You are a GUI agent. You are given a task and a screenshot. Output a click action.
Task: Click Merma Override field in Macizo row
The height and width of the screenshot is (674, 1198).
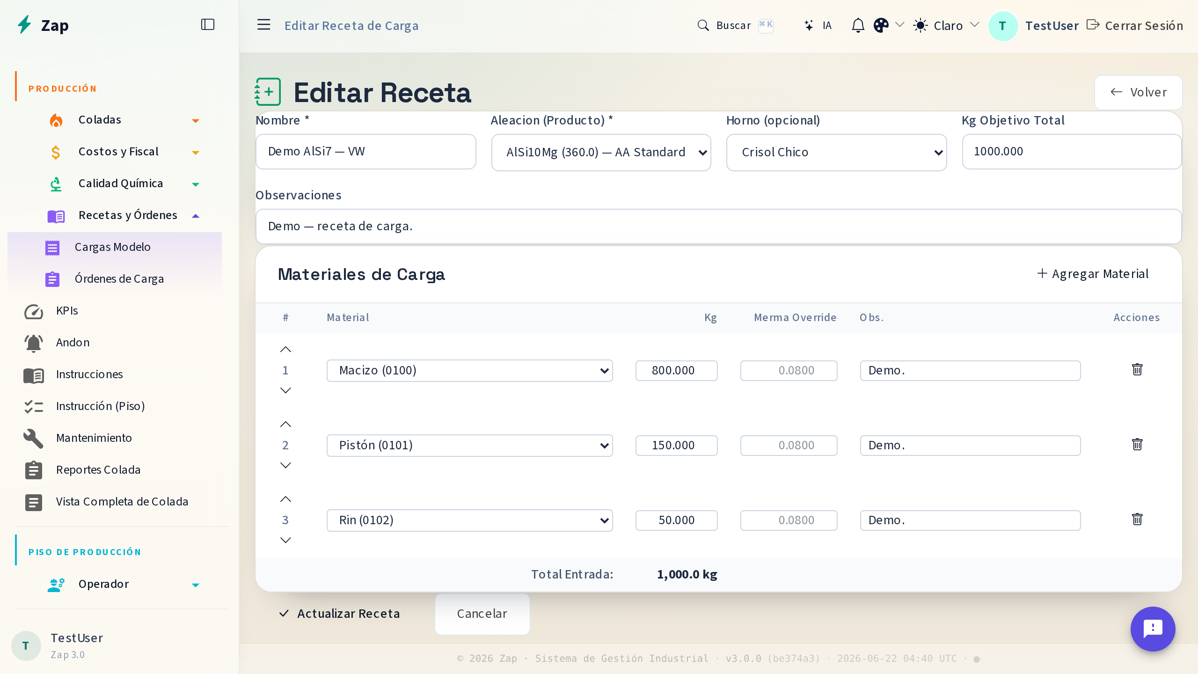pos(789,371)
